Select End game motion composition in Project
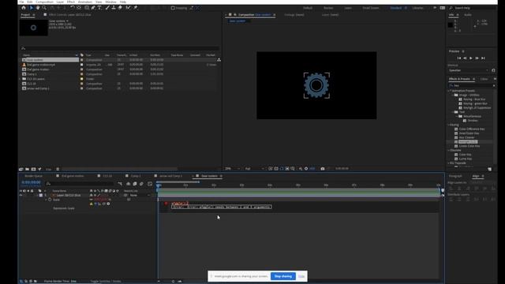 [38, 69]
